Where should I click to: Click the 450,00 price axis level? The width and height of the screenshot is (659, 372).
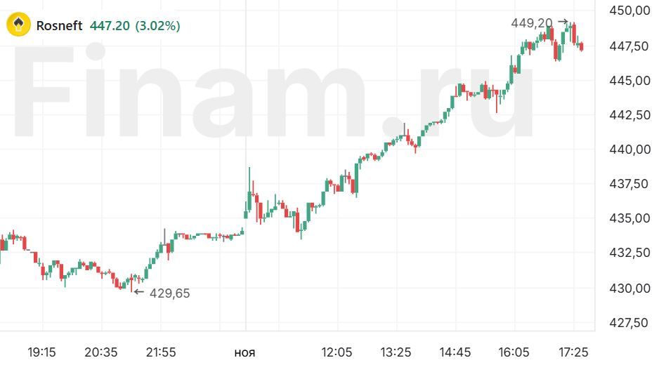(x=629, y=11)
